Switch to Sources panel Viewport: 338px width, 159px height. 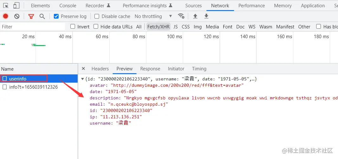tap(194, 6)
